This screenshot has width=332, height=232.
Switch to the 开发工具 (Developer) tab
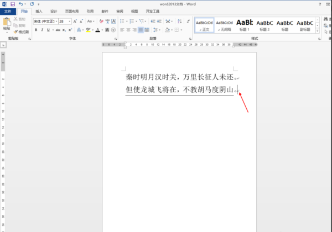(x=153, y=12)
